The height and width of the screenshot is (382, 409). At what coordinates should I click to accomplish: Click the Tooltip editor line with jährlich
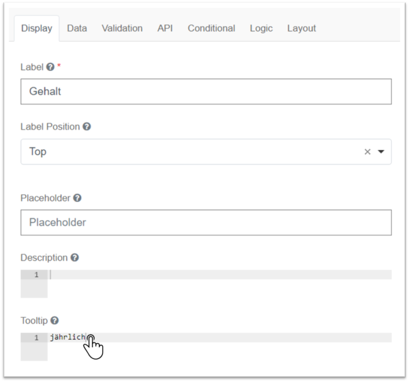pos(219,338)
